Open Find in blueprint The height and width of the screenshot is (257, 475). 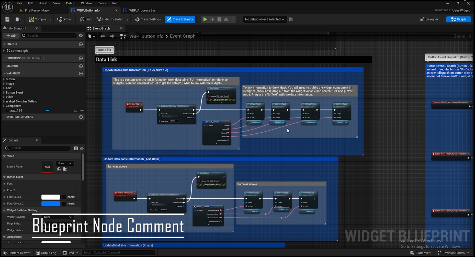(x=86, y=19)
